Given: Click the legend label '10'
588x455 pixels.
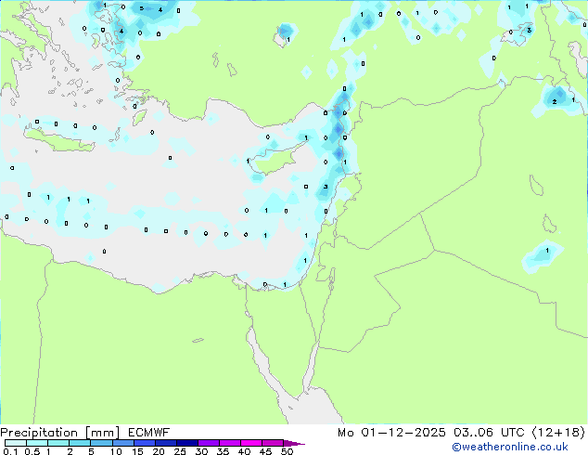Looking at the screenshot, I should [x=116, y=451].
